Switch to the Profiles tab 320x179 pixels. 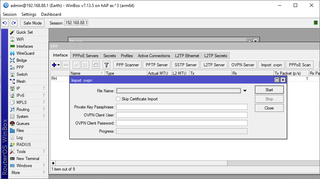pyautogui.click(x=127, y=55)
